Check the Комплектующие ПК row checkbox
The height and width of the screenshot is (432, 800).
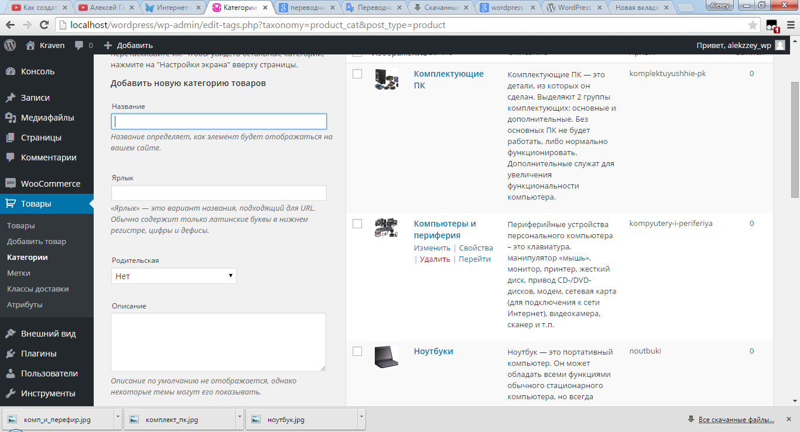coord(357,74)
